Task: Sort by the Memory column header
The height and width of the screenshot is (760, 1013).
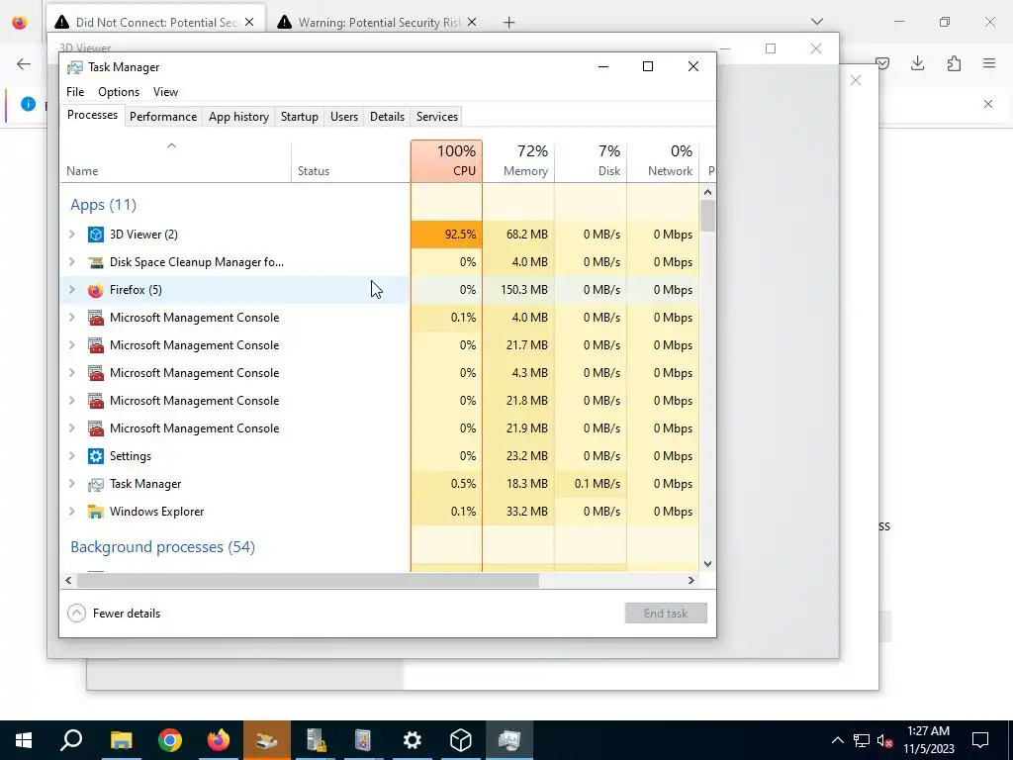Action: (x=518, y=161)
